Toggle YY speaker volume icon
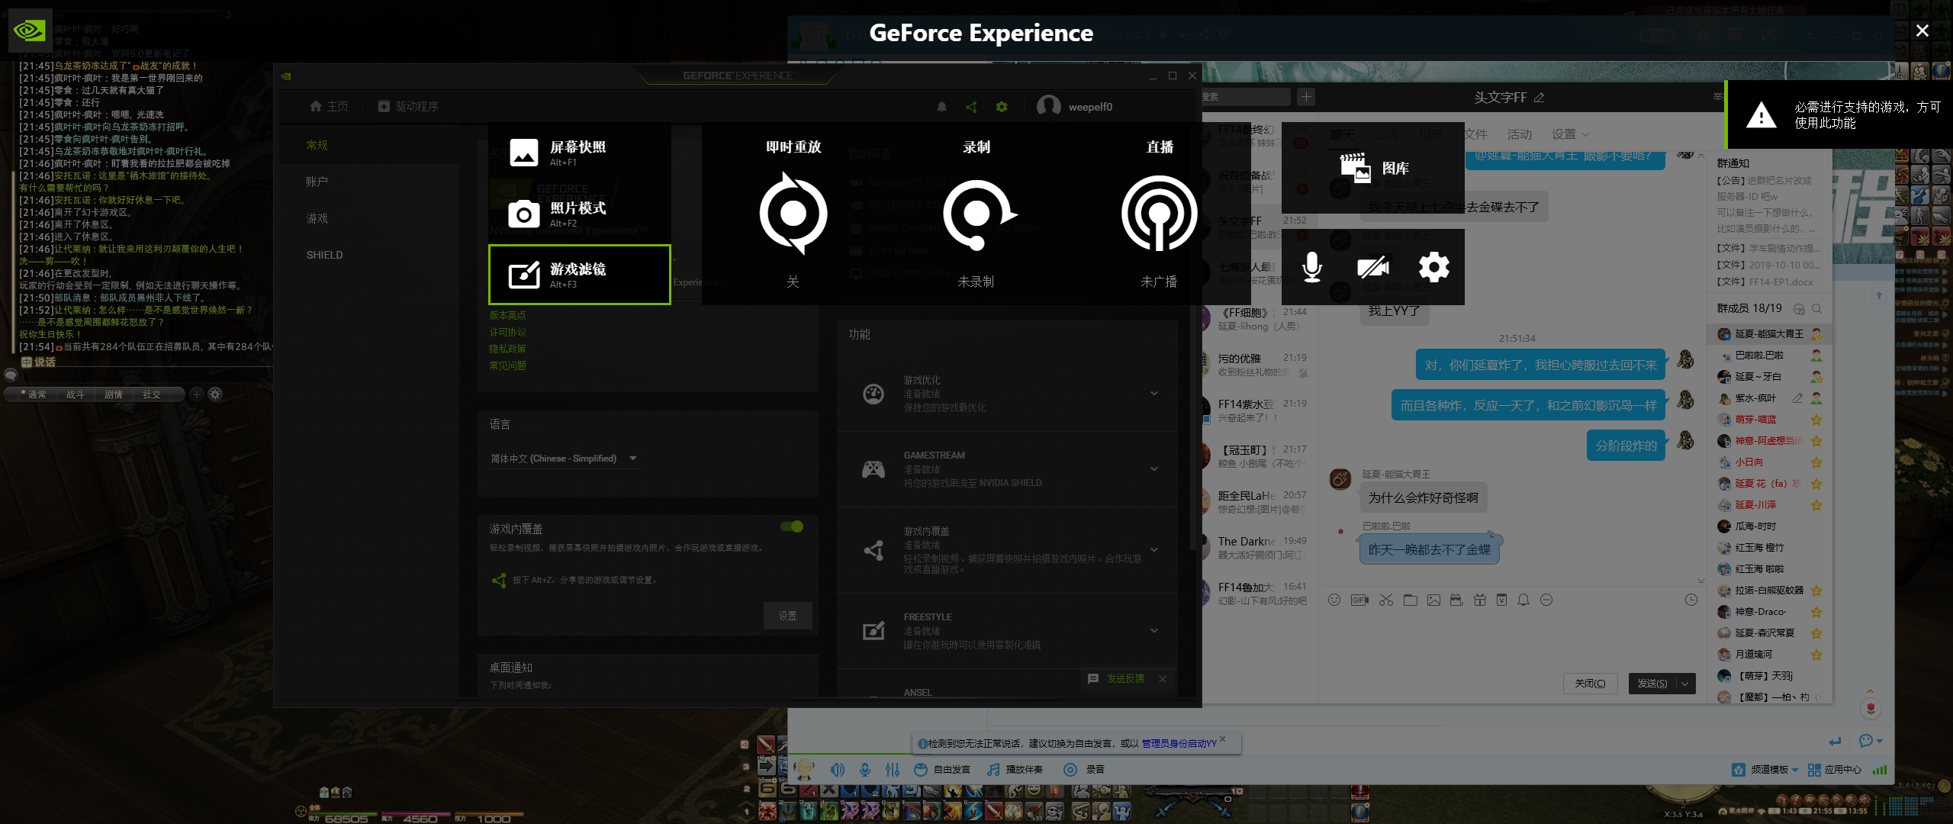The image size is (1953, 824). (838, 770)
